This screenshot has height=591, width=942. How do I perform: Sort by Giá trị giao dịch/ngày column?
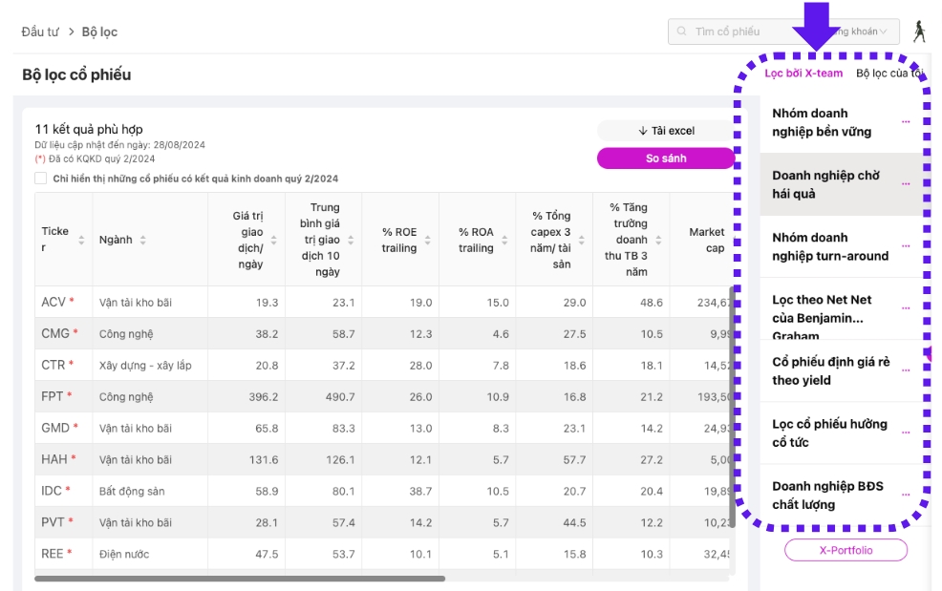[273, 240]
